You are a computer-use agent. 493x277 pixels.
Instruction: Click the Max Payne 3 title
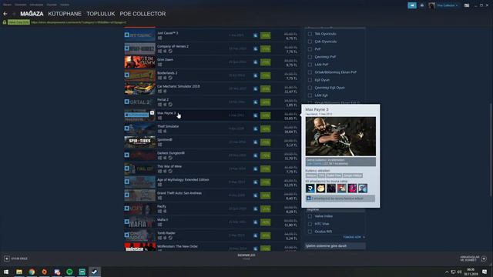[166, 113]
